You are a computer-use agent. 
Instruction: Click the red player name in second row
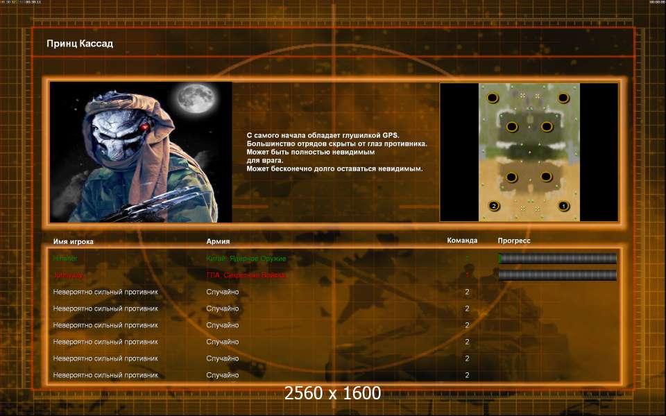pyautogui.click(x=68, y=275)
